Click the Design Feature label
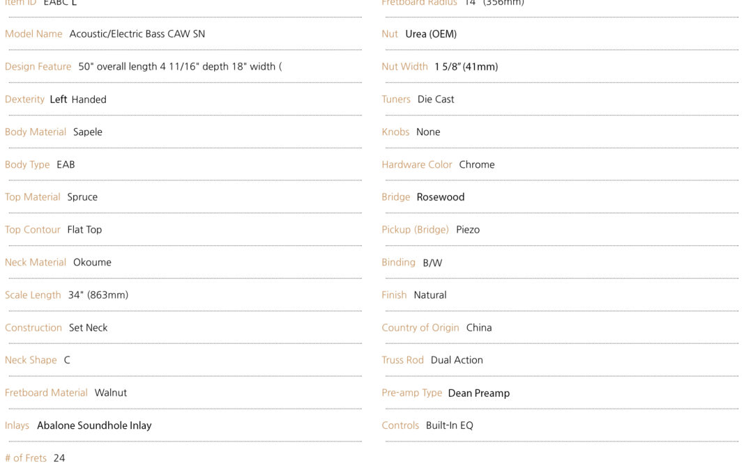The width and height of the screenshot is (753, 470). (38, 67)
